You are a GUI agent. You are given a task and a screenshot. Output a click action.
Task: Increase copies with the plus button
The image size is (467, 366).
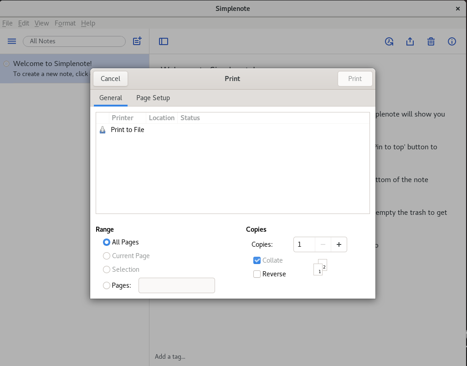tap(339, 244)
